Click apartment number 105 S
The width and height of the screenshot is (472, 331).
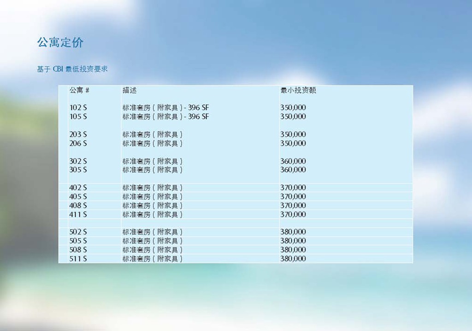(x=78, y=117)
